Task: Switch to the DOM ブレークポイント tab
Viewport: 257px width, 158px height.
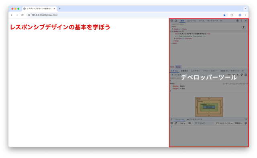Action: (230, 71)
